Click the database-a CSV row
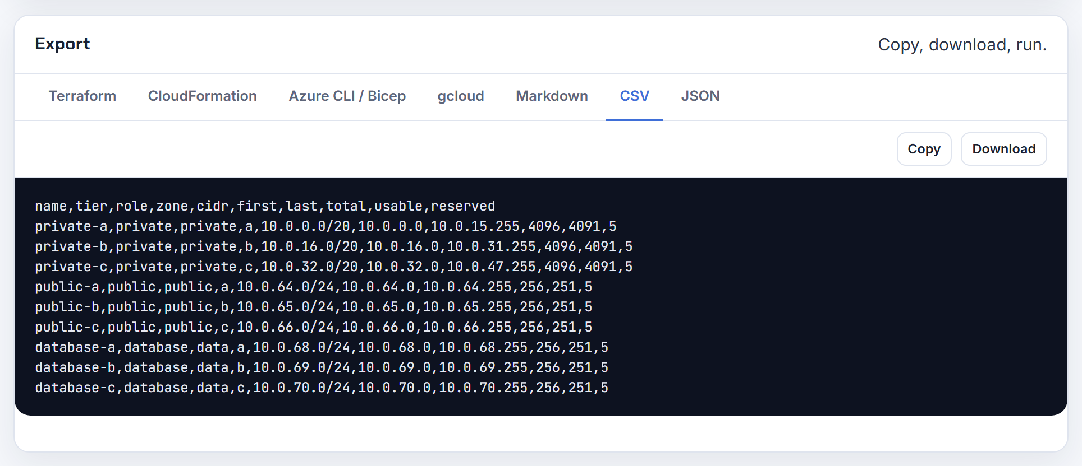This screenshot has height=466, width=1082. click(x=322, y=347)
